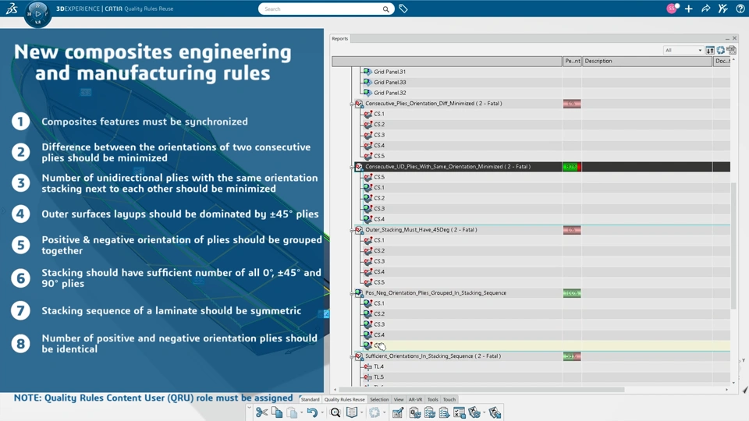
Task: Click the Copy icon in bottom toolbar
Action: pyautogui.click(x=276, y=412)
